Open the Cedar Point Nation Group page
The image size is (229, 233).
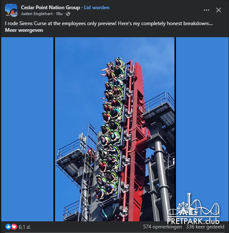[x=51, y=8]
